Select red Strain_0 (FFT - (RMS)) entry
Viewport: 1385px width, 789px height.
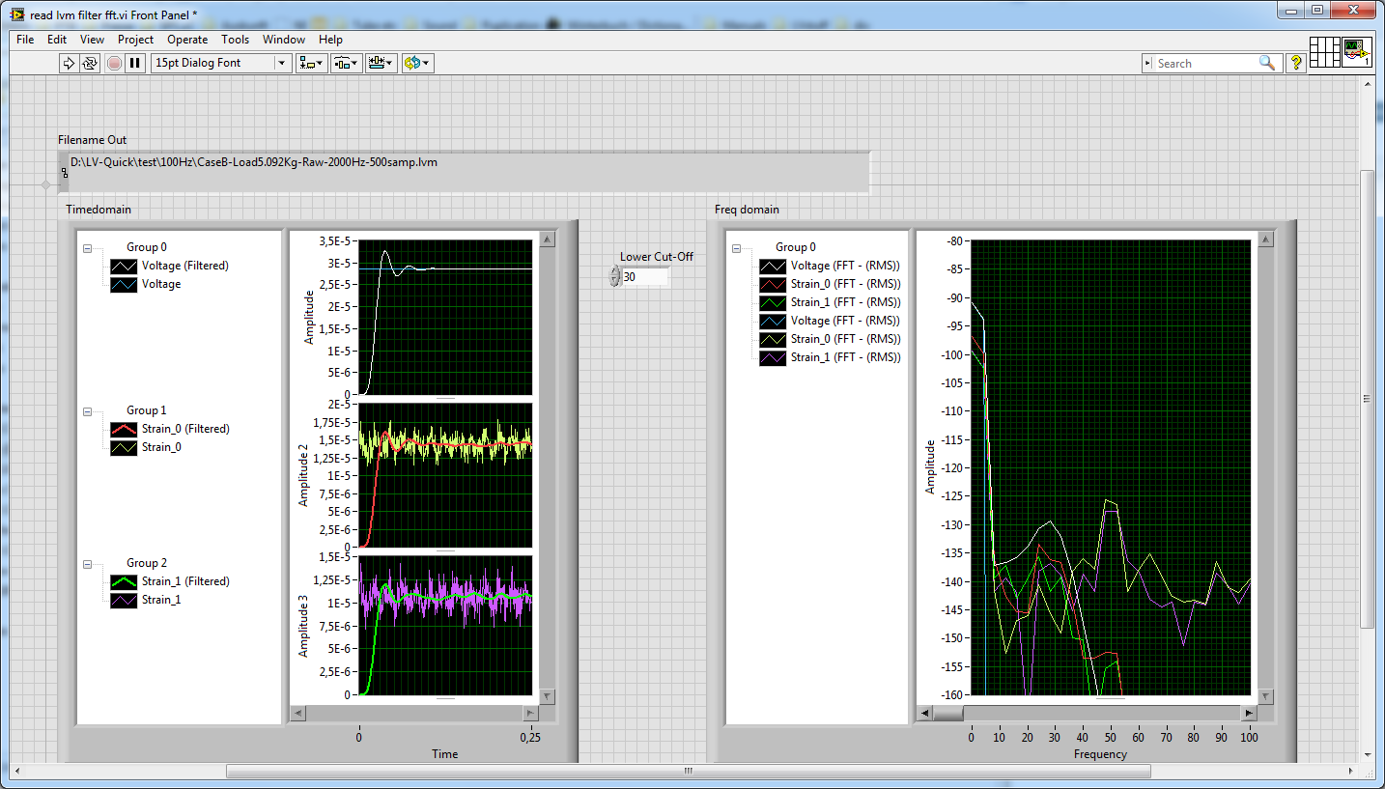coord(845,284)
